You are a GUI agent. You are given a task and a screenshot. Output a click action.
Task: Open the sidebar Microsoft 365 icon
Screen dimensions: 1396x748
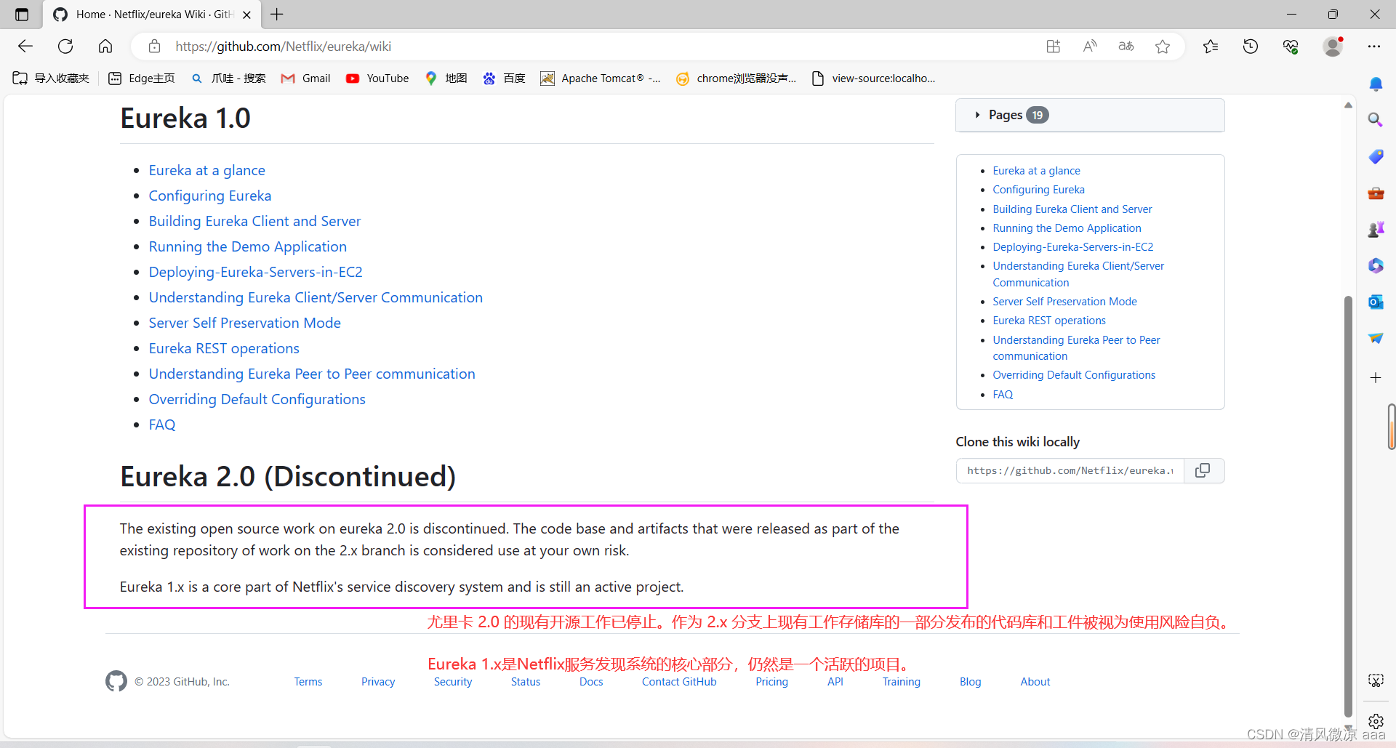[x=1376, y=266]
